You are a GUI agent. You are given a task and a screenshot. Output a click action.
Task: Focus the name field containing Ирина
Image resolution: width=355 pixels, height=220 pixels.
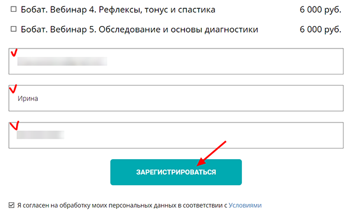(176, 98)
